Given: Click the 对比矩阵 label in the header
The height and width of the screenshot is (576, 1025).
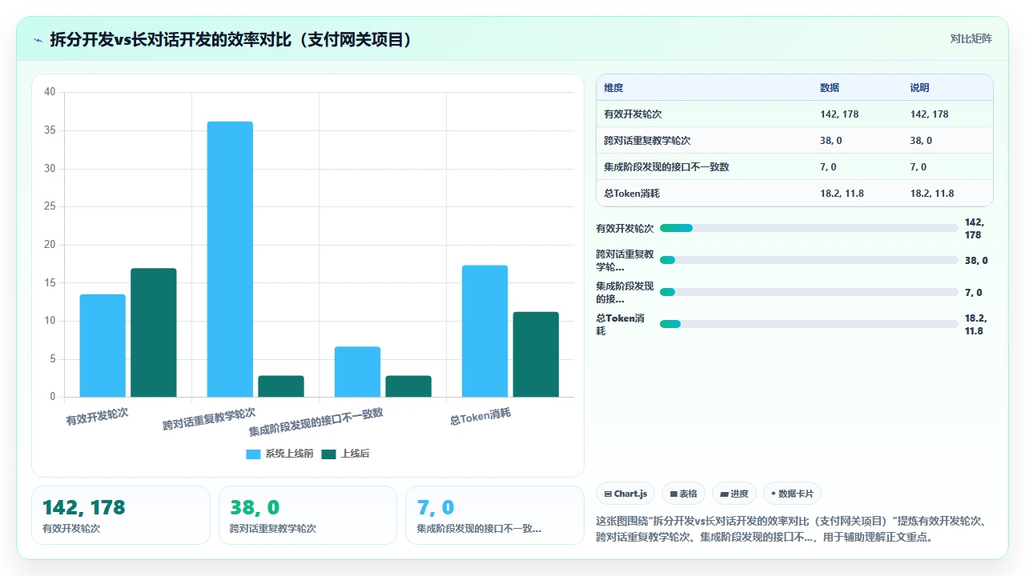Looking at the screenshot, I should coord(971,38).
